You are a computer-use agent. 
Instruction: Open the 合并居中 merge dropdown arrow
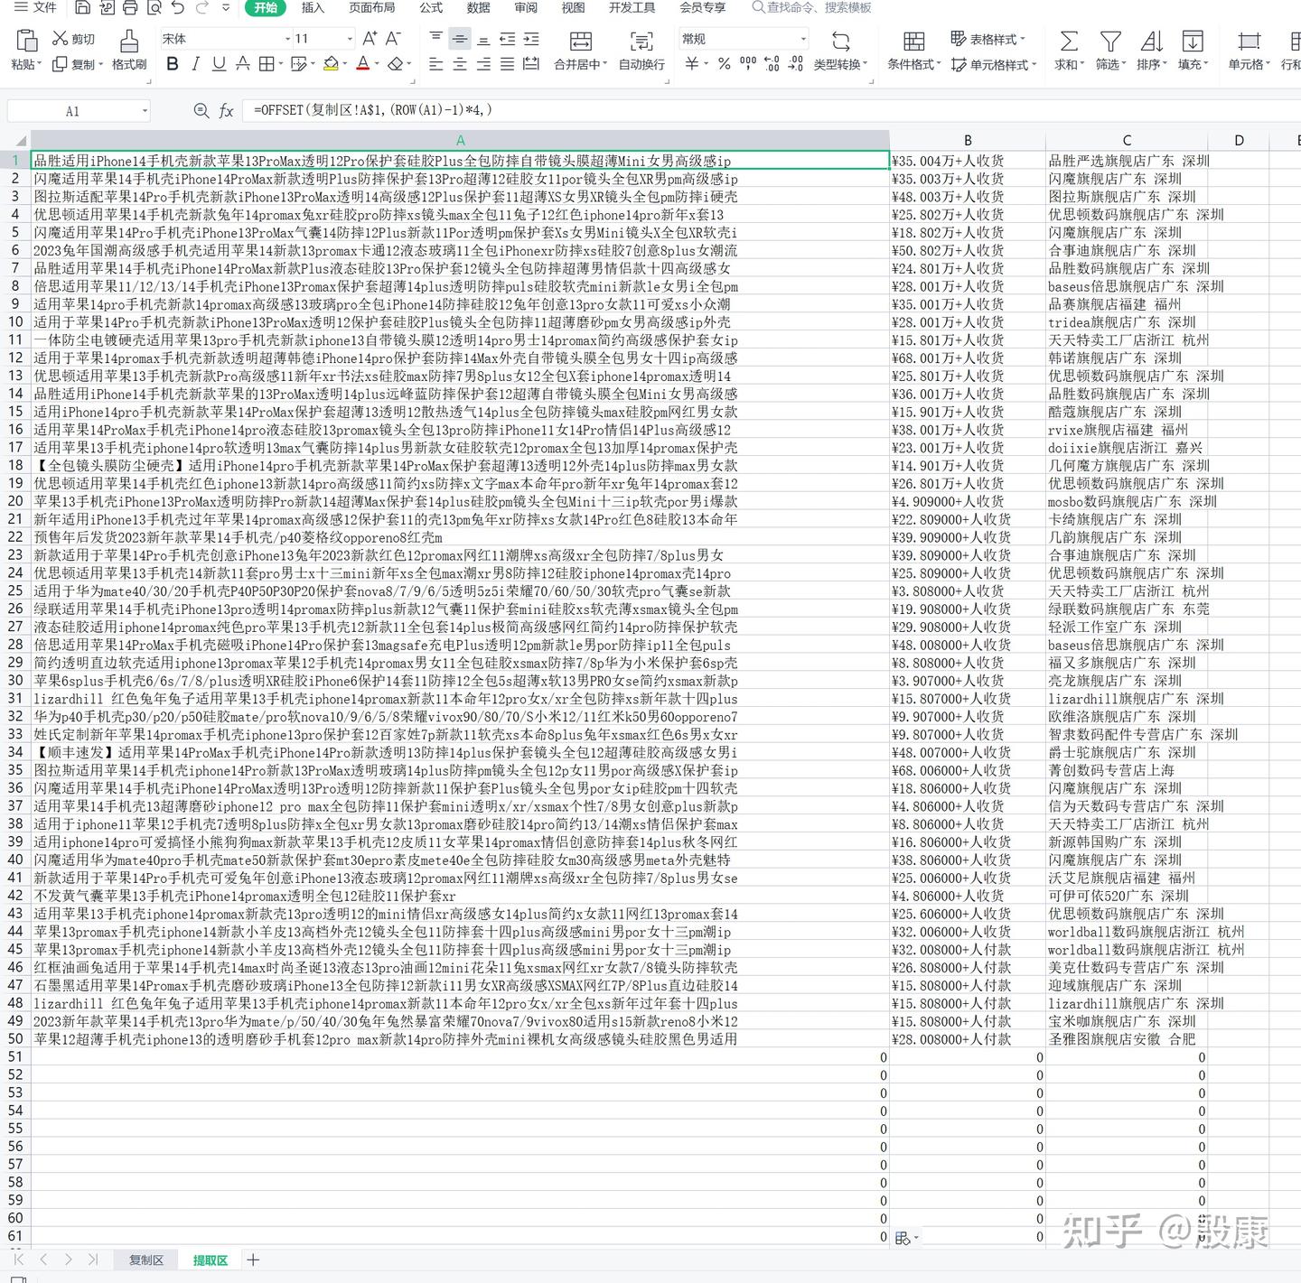click(604, 64)
